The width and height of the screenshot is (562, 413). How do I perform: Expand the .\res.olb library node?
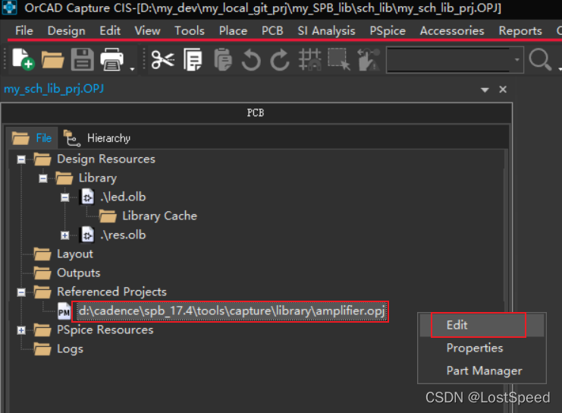(x=65, y=235)
